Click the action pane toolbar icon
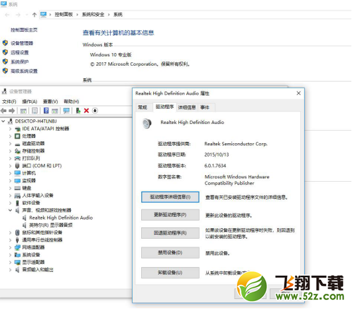352x309 pixels. click(x=55, y=111)
